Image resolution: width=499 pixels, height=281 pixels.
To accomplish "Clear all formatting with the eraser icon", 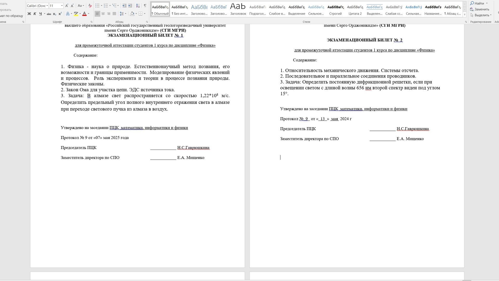I will point(90,6).
